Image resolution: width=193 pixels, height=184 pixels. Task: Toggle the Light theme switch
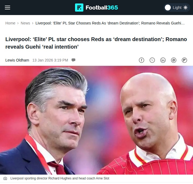coord(177,8)
